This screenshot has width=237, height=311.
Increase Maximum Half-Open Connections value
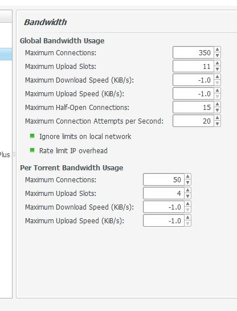(218, 104)
